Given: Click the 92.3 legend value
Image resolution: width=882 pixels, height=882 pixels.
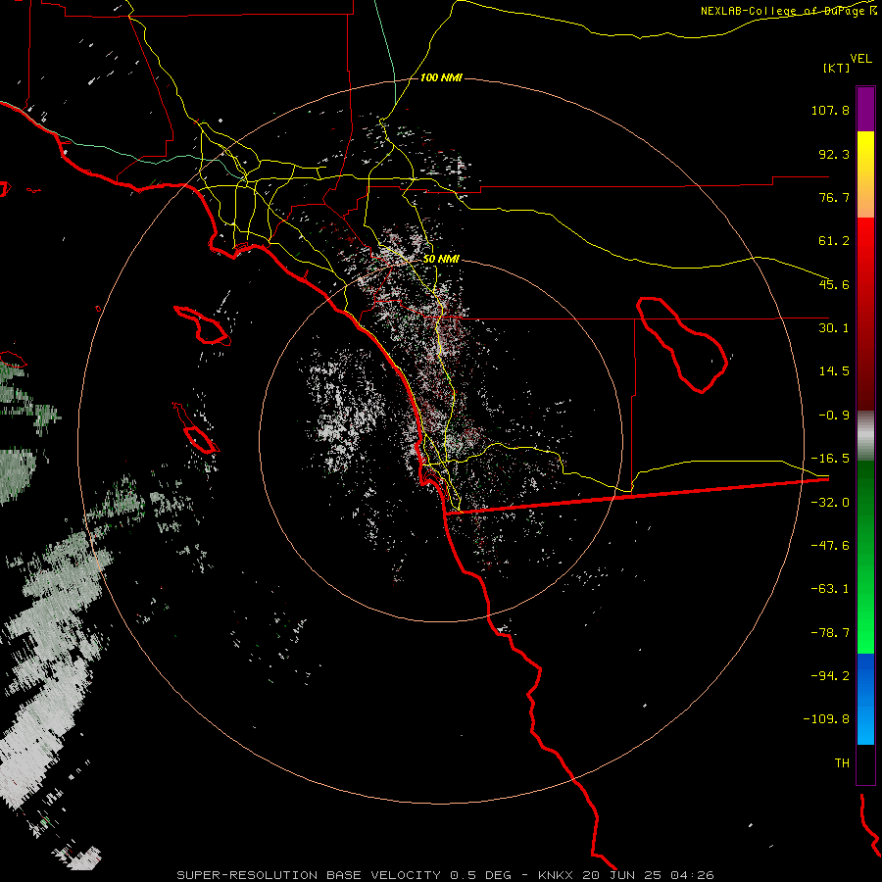Looking at the screenshot, I should coord(834,154).
